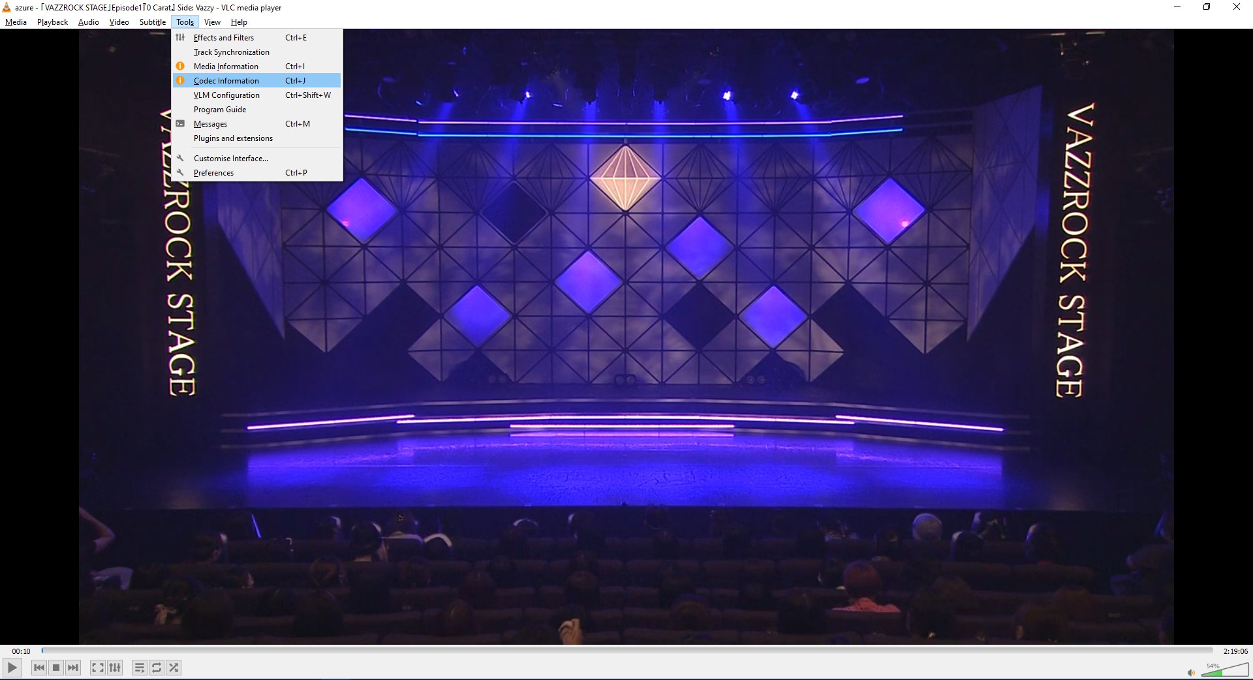This screenshot has width=1253, height=680.
Task: Open the Subtitle menu
Action: tap(153, 22)
